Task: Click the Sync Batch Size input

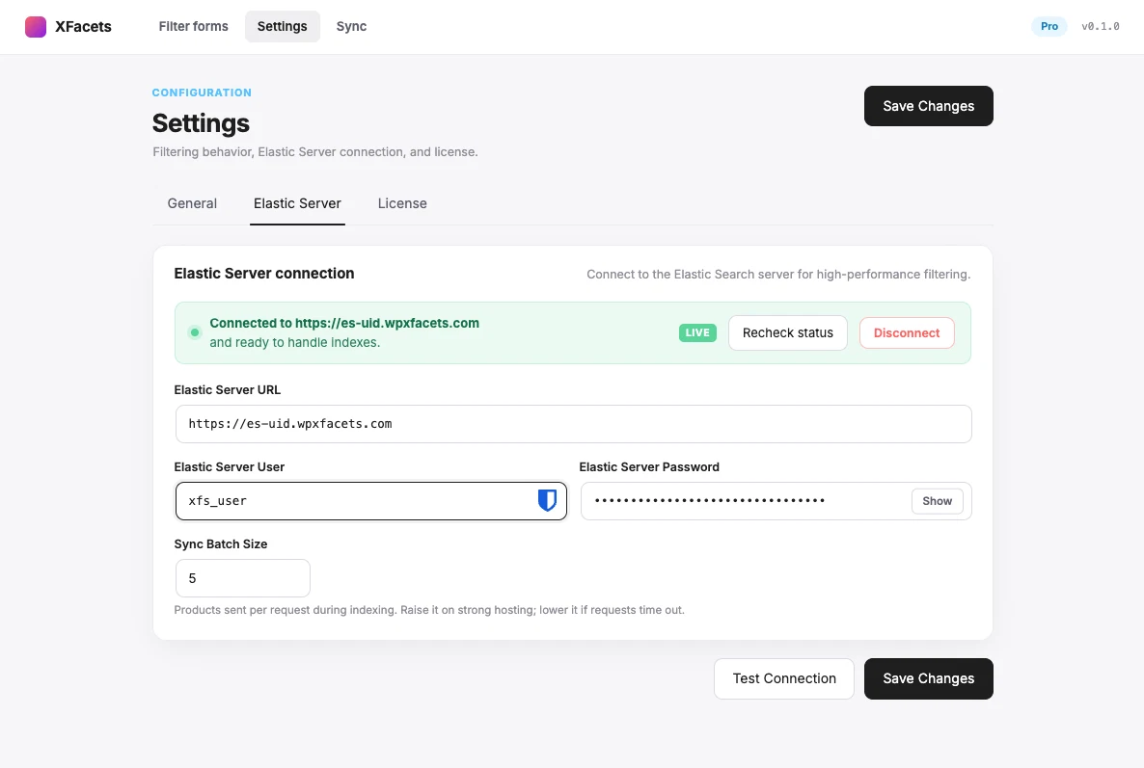Action: (243, 578)
